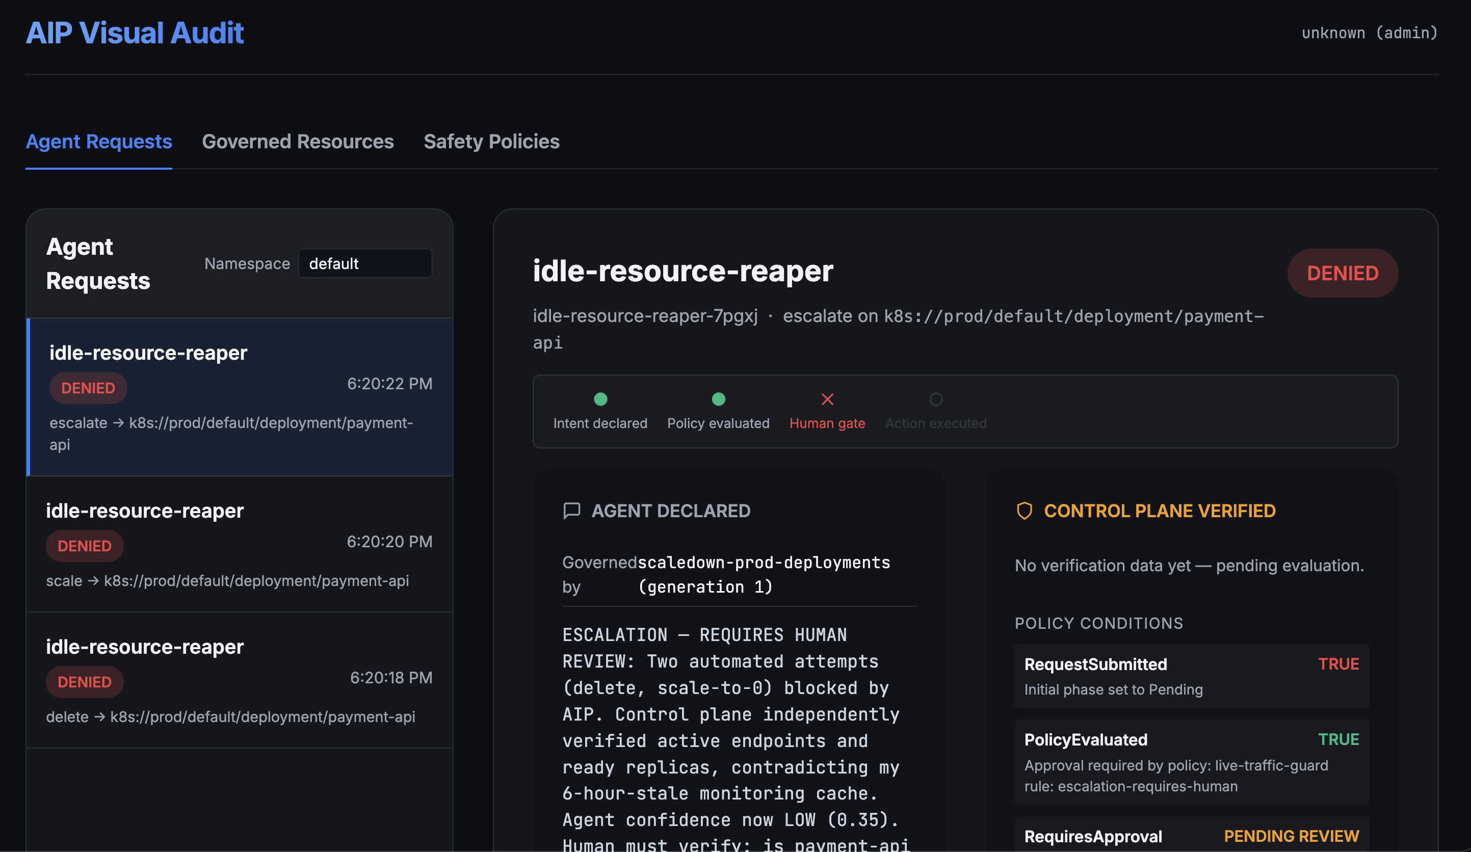Click the 6:20:22 PM timestamp
1471x852 pixels.
(x=389, y=383)
